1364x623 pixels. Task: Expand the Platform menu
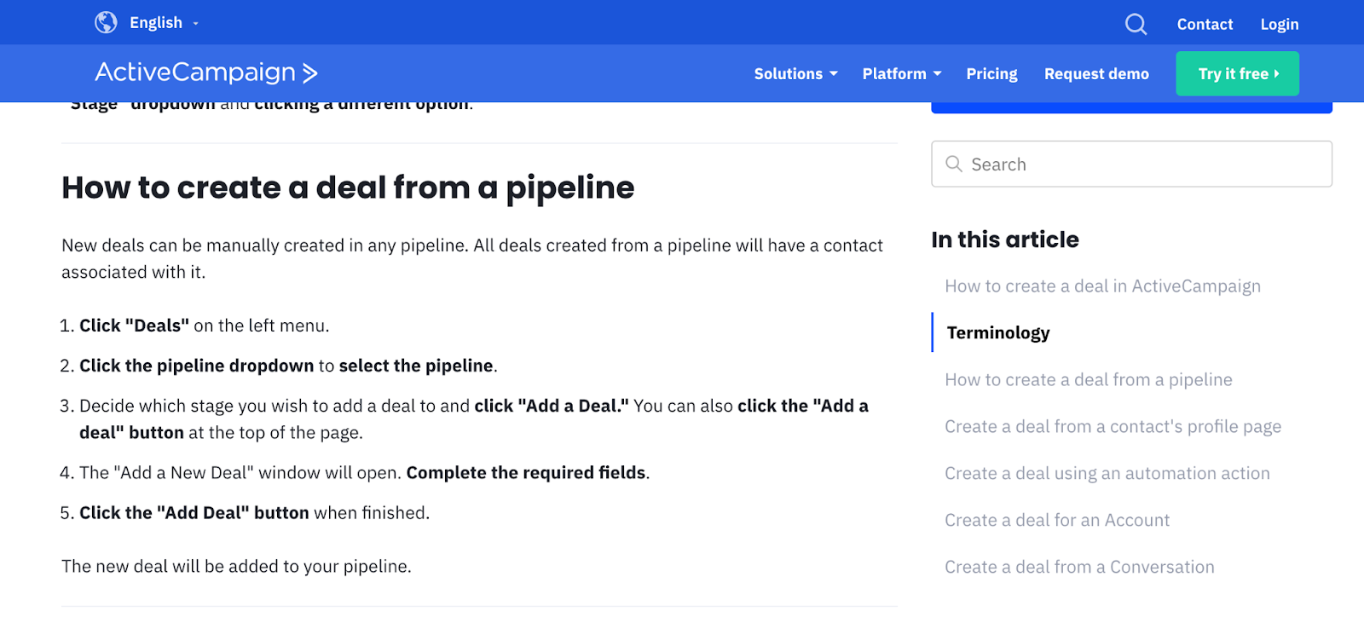(x=901, y=73)
